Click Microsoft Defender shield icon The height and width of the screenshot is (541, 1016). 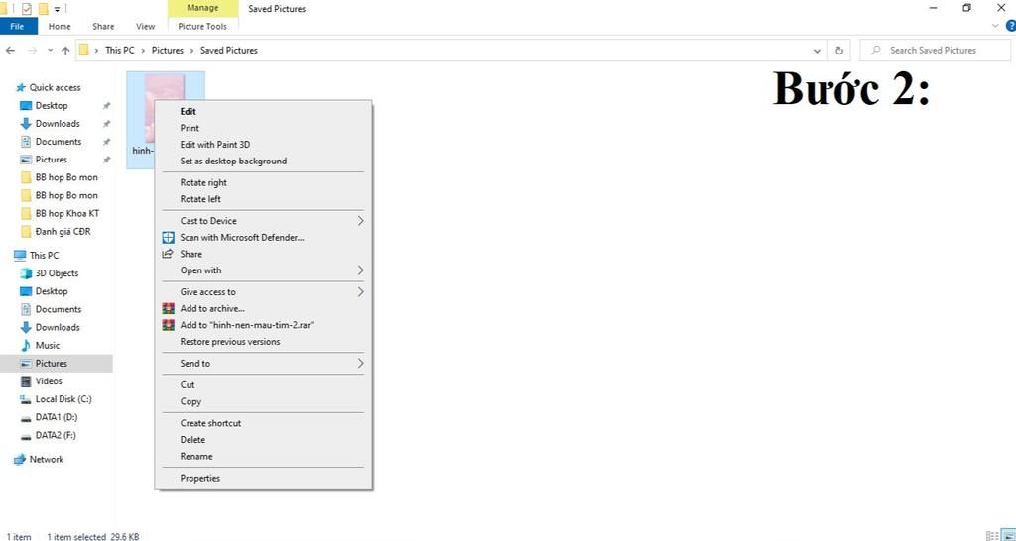tap(169, 238)
